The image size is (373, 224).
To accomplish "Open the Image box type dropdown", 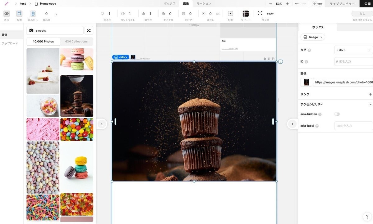I will point(313,37).
